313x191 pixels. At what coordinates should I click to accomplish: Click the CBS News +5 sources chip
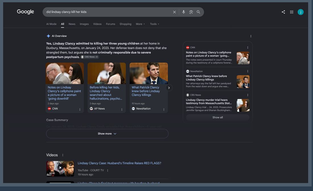[x=90, y=57]
